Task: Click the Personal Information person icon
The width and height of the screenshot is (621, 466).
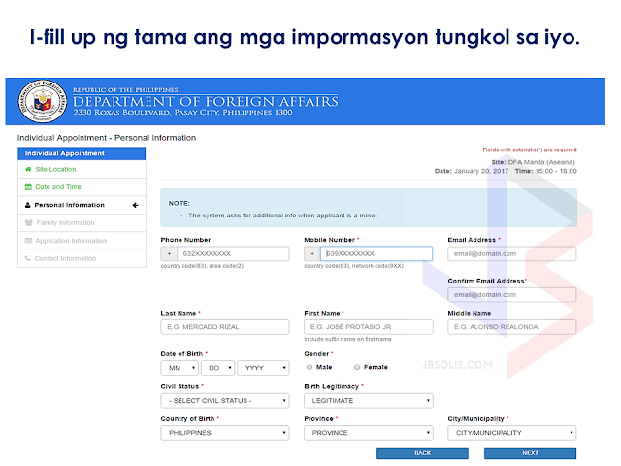Action: pyautogui.click(x=28, y=205)
